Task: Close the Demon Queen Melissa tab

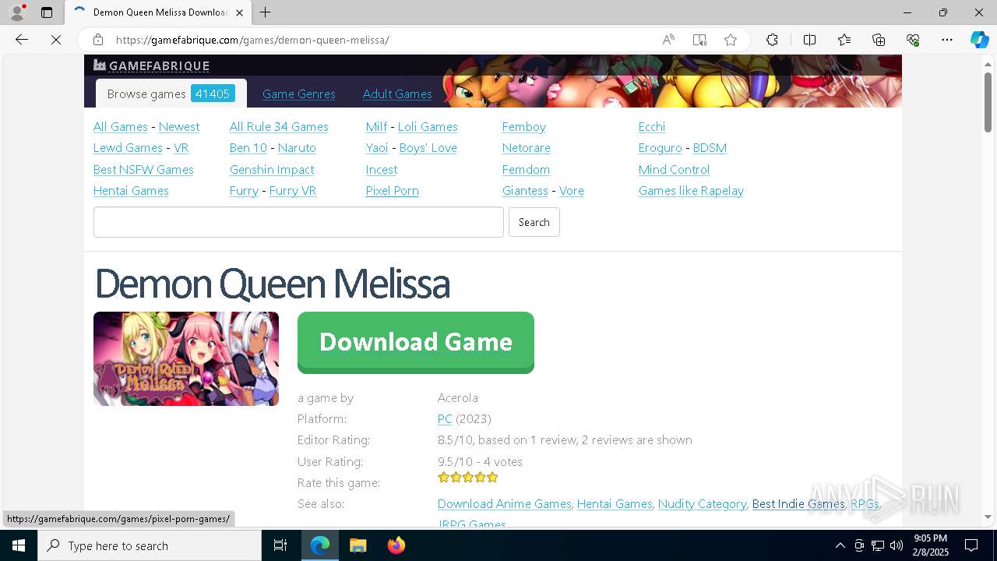Action: pos(239,12)
